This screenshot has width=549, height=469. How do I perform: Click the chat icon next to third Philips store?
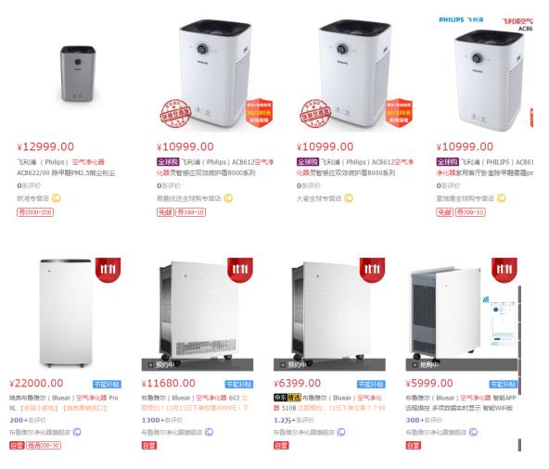coord(349,198)
